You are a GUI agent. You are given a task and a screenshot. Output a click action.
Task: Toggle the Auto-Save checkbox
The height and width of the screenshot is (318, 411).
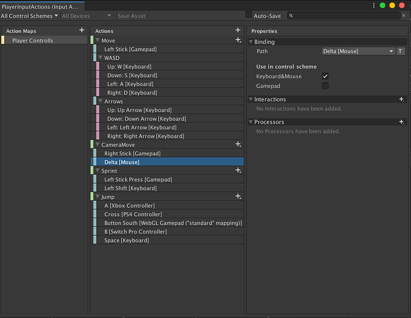pos(248,15)
